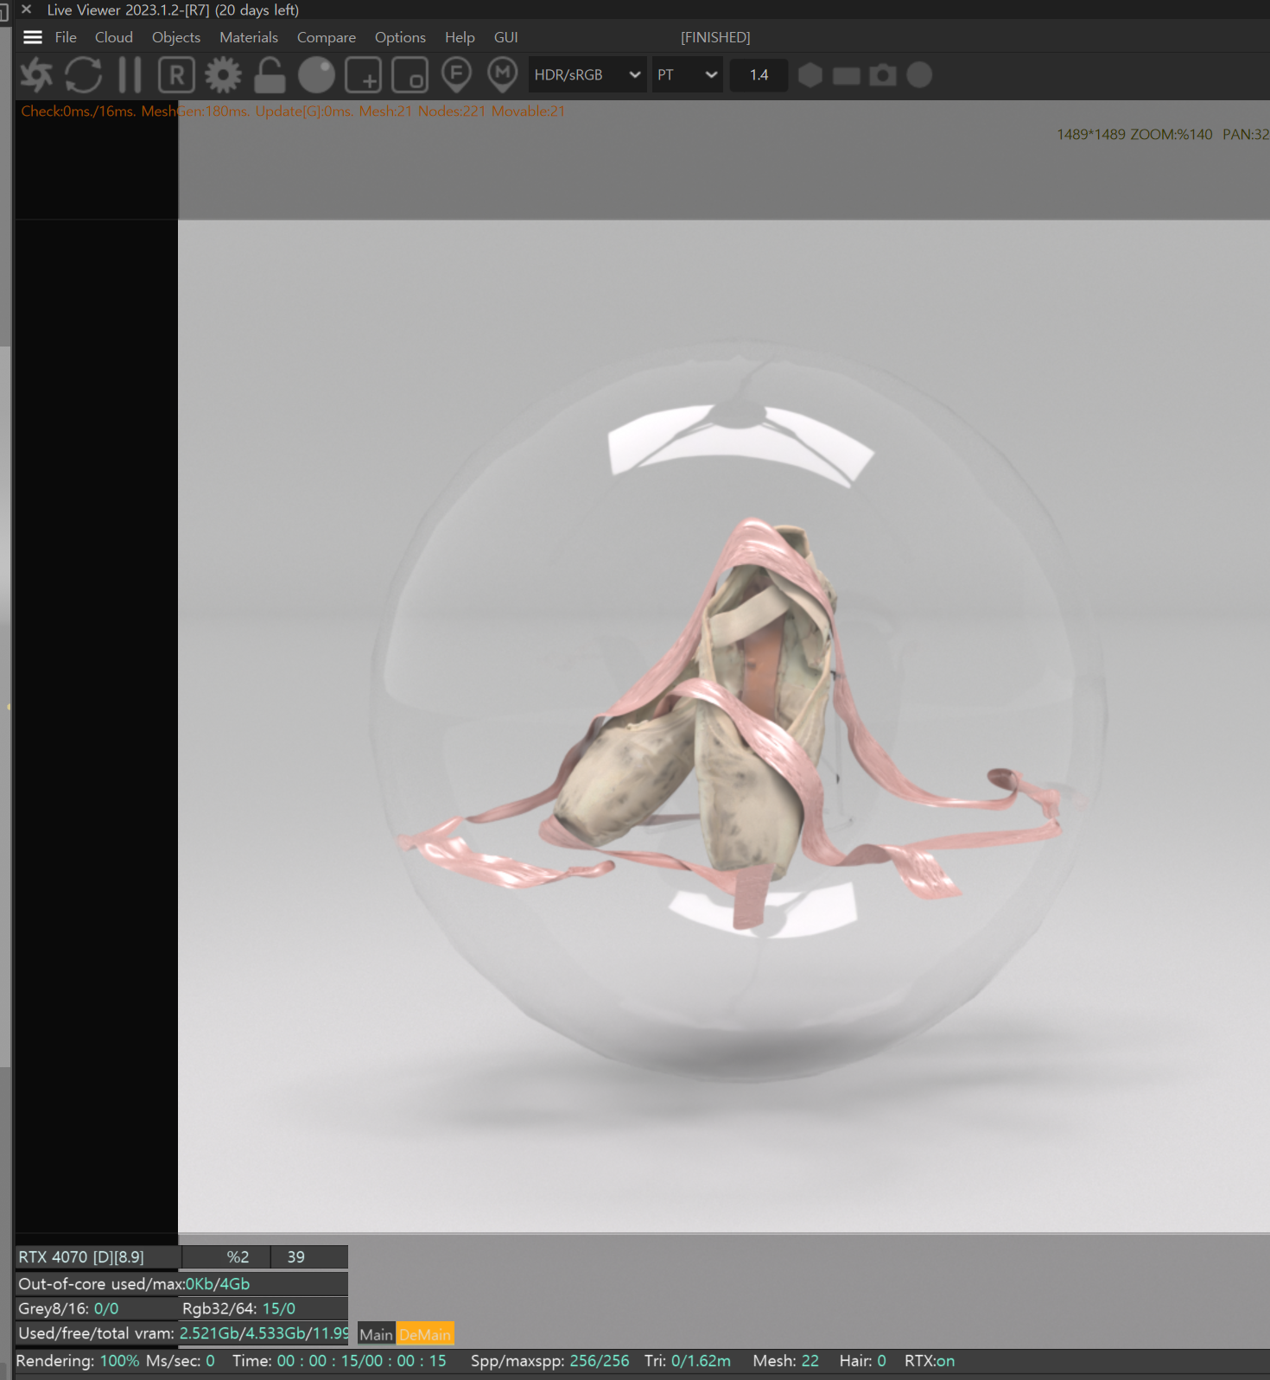
Task: Open the Compare menu
Action: [327, 37]
